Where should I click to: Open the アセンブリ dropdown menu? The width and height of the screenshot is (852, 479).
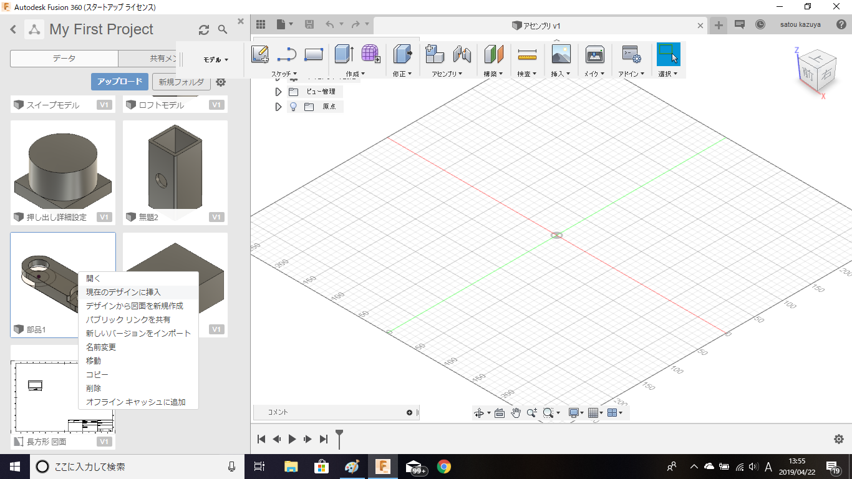[x=447, y=74]
